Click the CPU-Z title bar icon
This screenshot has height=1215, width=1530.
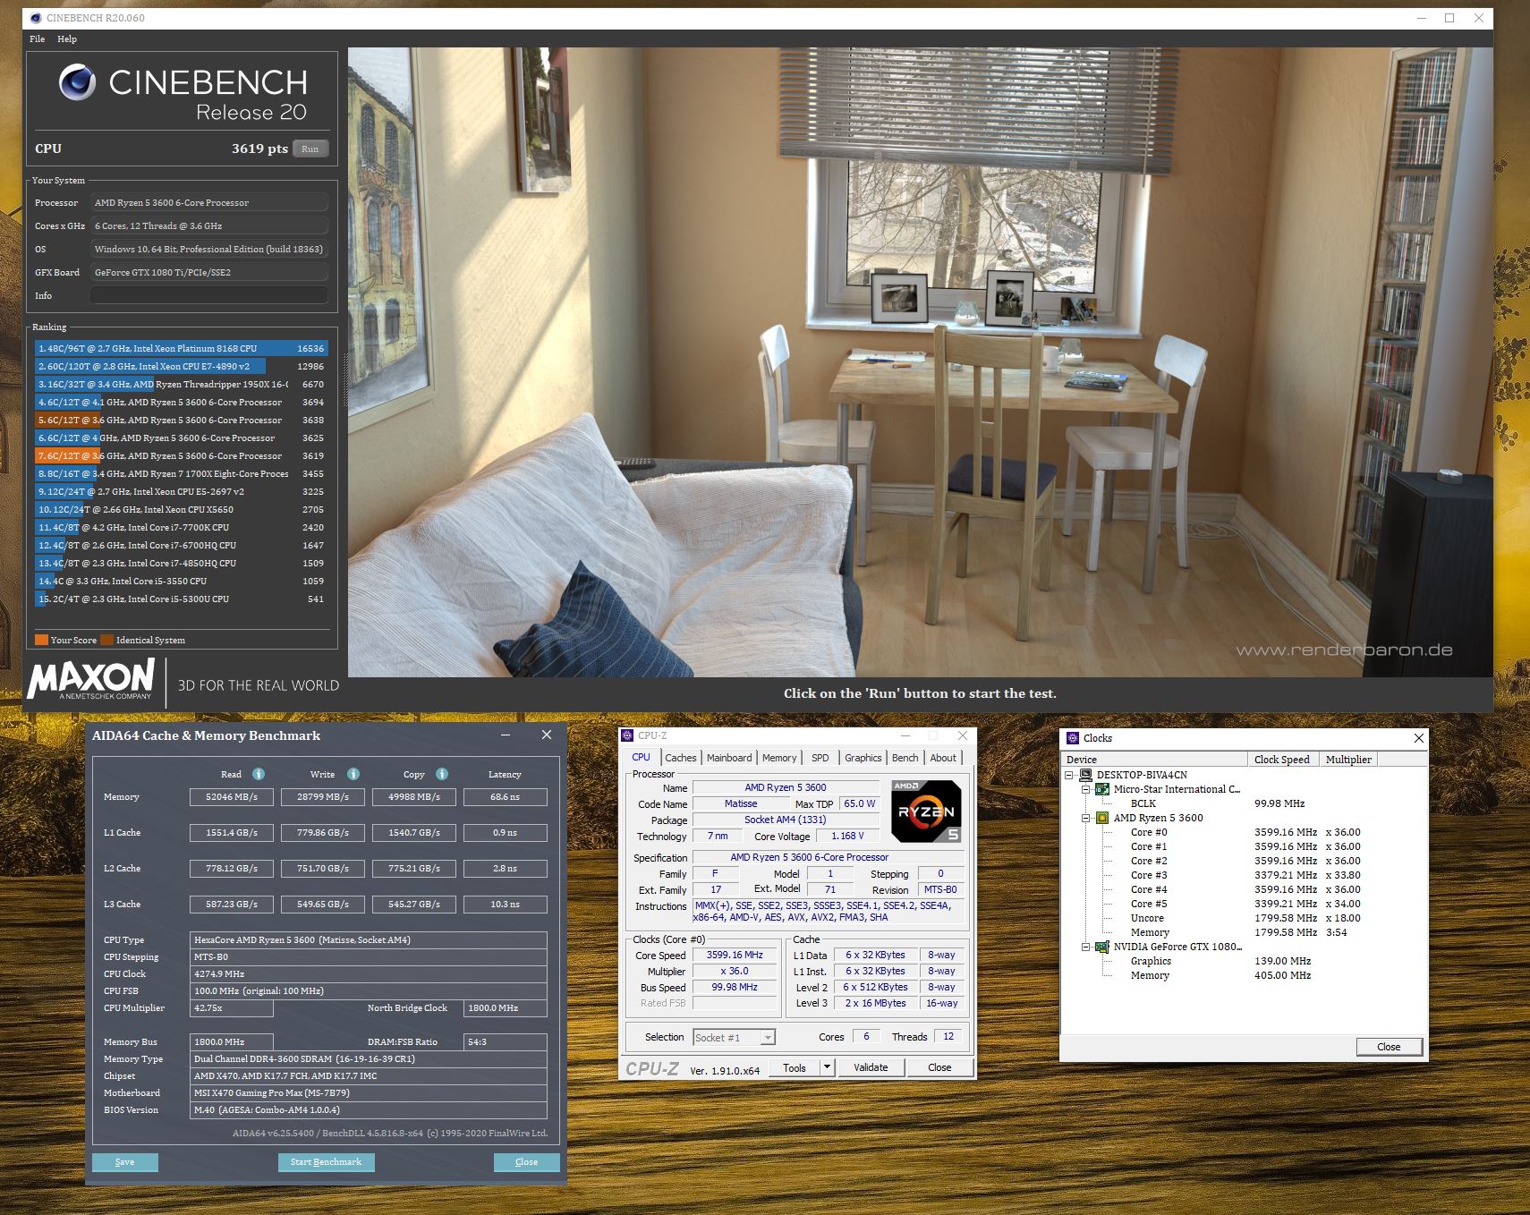627,735
